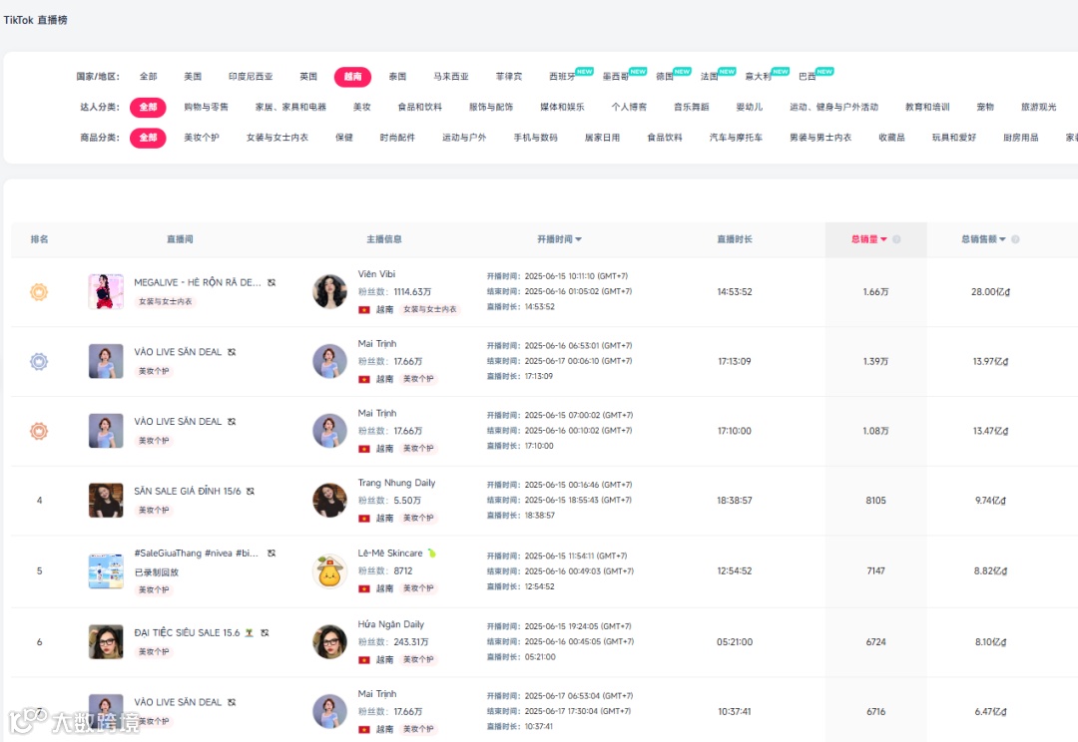Filter creators by 食品和饮料

(420, 107)
